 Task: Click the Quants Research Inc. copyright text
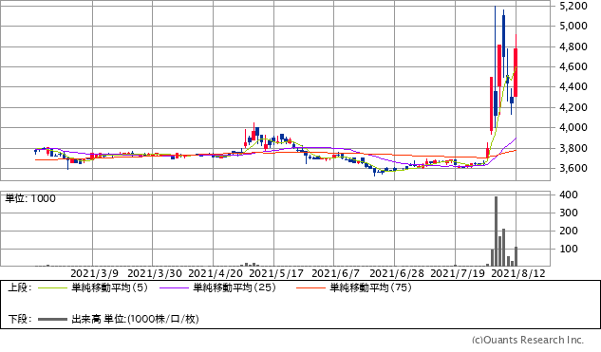click(527, 340)
